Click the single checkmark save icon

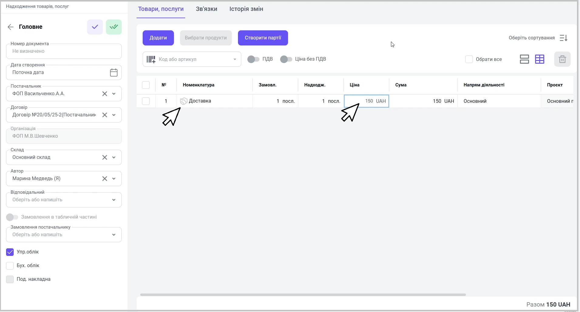coord(95,27)
